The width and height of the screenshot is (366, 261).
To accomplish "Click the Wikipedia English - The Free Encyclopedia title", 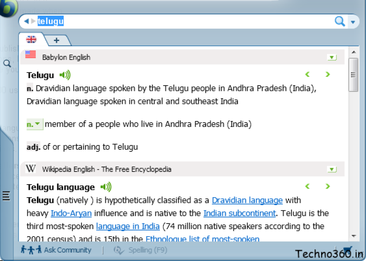I will click(107, 169).
